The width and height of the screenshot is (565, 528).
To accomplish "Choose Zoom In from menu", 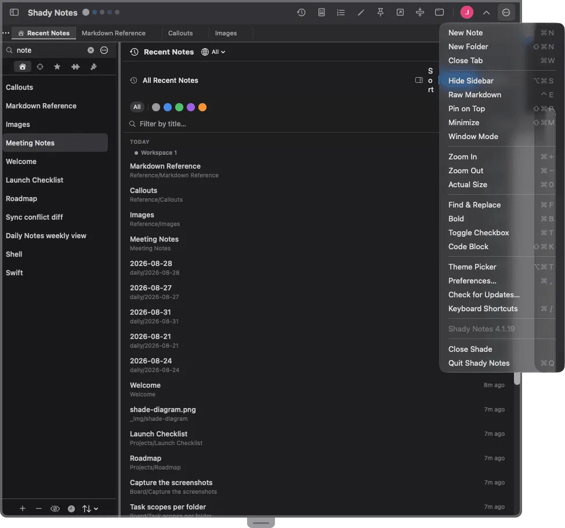I will pyautogui.click(x=501, y=156).
